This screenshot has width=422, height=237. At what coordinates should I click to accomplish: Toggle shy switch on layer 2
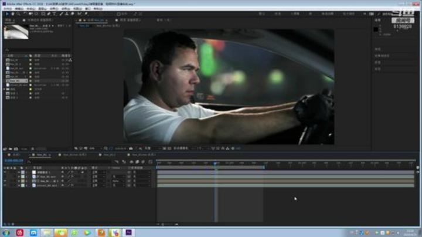(63, 177)
